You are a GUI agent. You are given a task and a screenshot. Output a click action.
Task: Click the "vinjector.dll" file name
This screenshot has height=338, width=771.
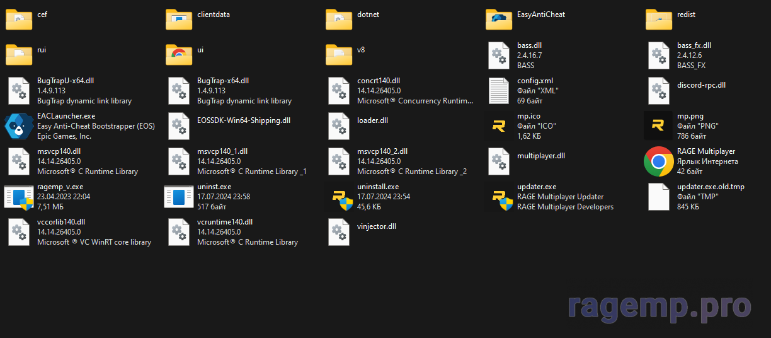coord(377,226)
